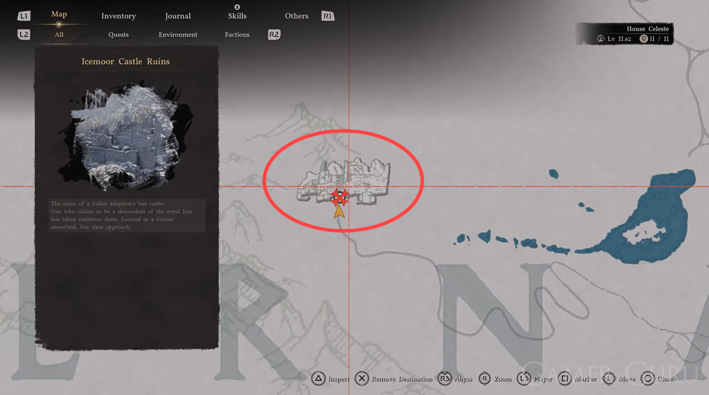Click the L stick Move icon
The height and width of the screenshot is (395, 709).
tap(609, 379)
